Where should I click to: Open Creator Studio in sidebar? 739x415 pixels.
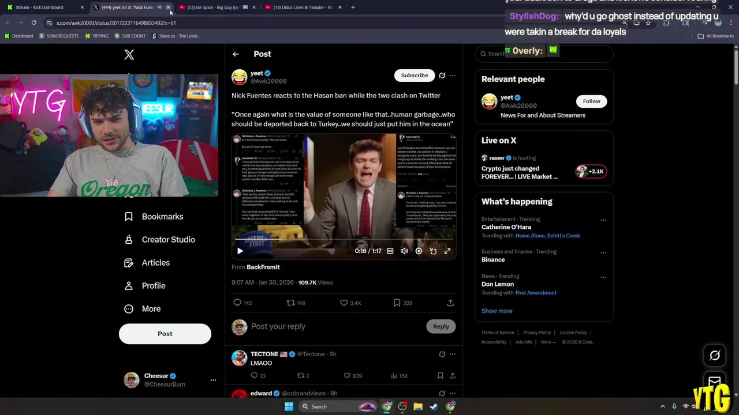160,240
